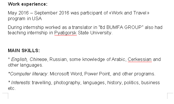Image resolution: width=174 pixels, height=104 pixels.
Task: Click the word 'Arabic' in languages
Action: (118, 60)
